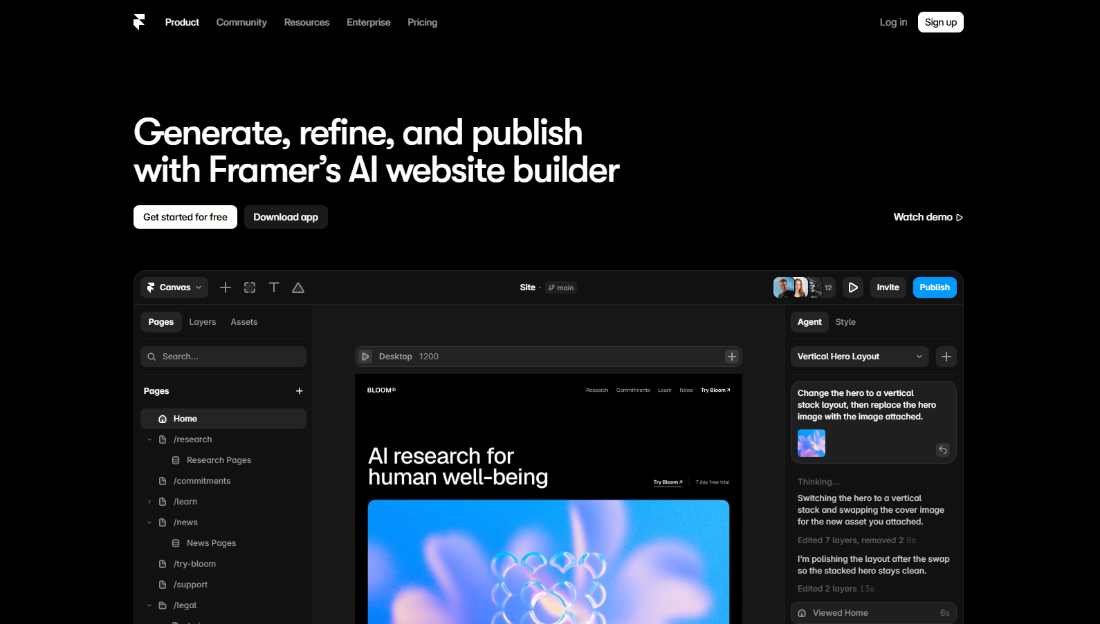Viewport: 1100px width, 624px height.
Task: Click the preview play icon near Invite
Action: [x=853, y=287]
